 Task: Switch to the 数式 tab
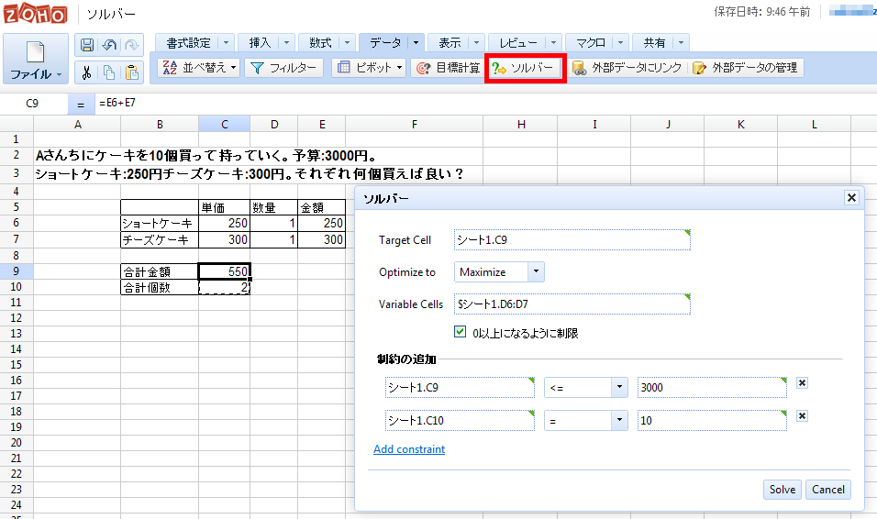[x=320, y=42]
